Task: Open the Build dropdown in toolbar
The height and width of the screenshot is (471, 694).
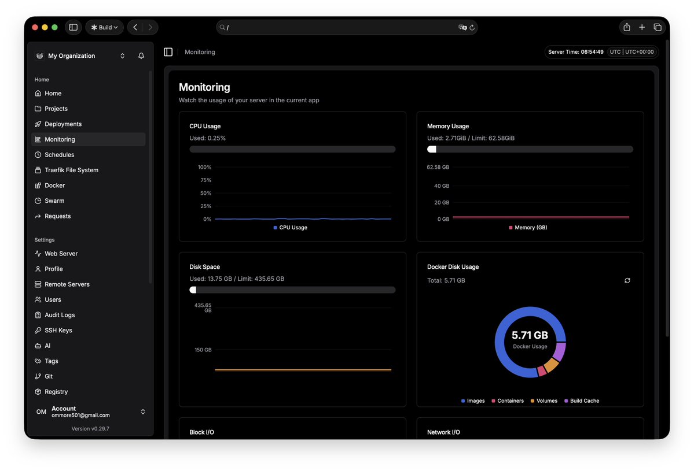Action: pos(104,27)
